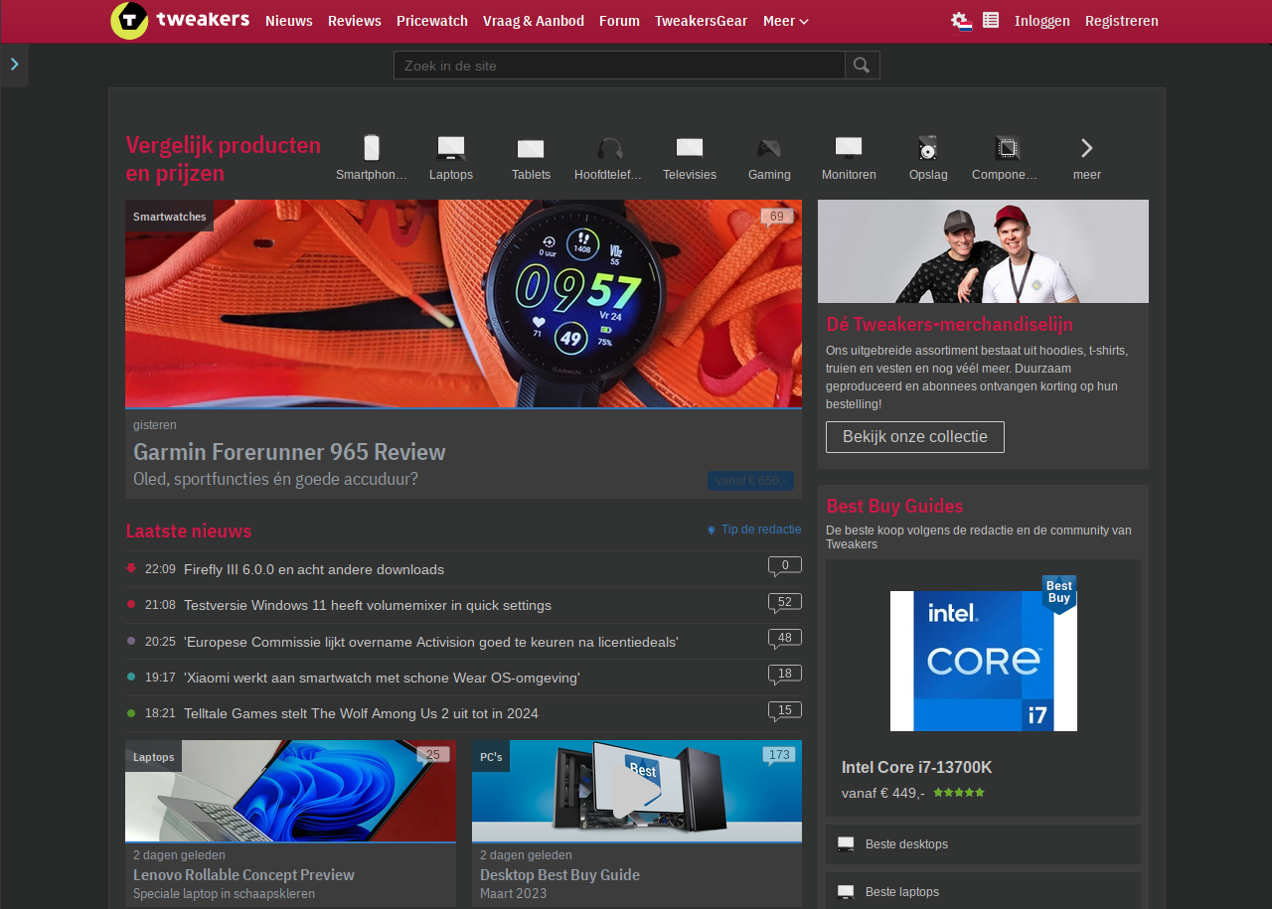Open the Tip de redactie link
1272x909 pixels.
(754, 530)
